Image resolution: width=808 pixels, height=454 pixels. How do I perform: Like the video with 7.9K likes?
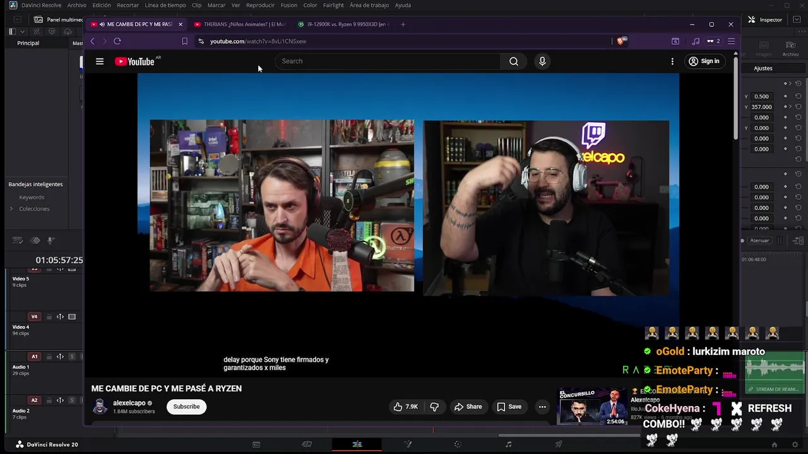pos(405,407)
